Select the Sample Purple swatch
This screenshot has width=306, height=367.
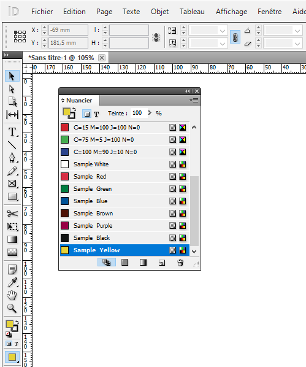pyautogui.click(x=124, y=226)
